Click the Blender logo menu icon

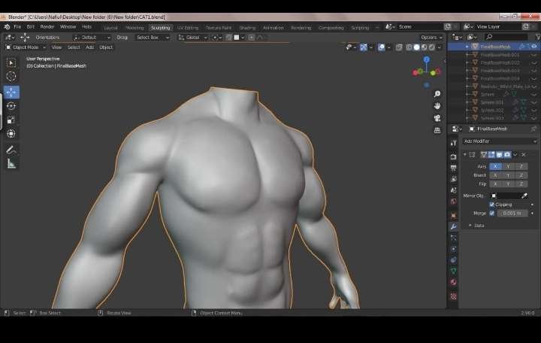(x=7, y=27)
